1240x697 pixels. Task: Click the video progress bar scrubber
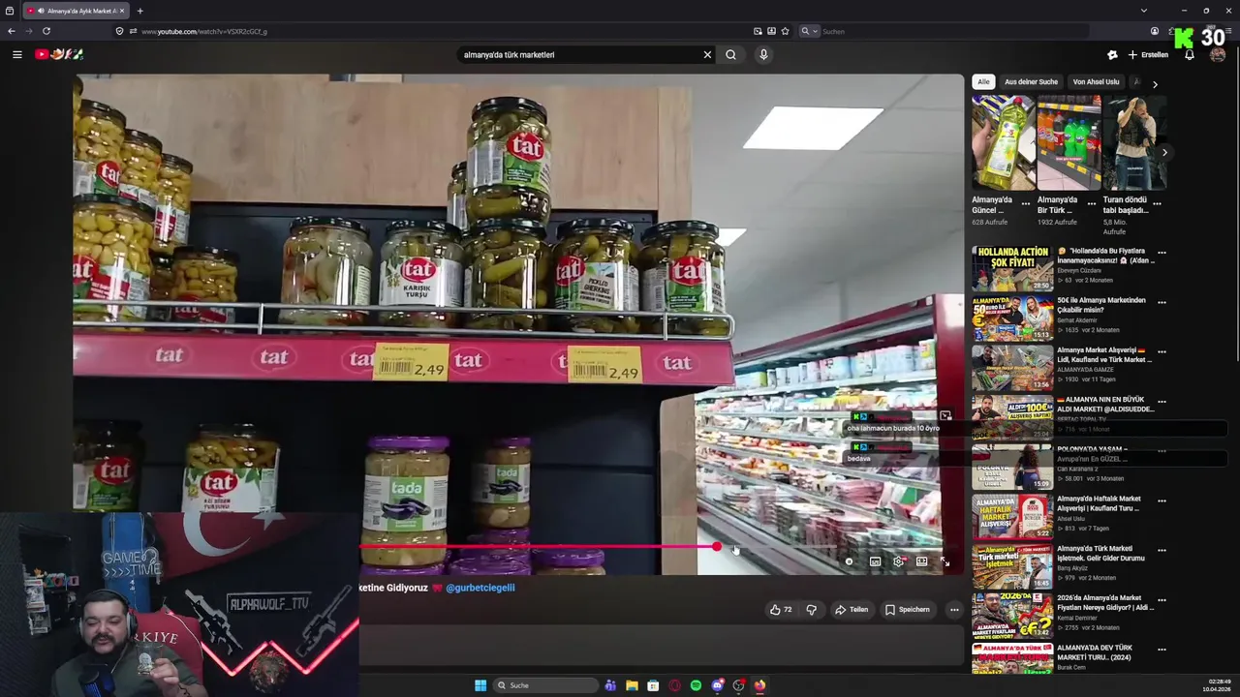[x=716, y=547]
